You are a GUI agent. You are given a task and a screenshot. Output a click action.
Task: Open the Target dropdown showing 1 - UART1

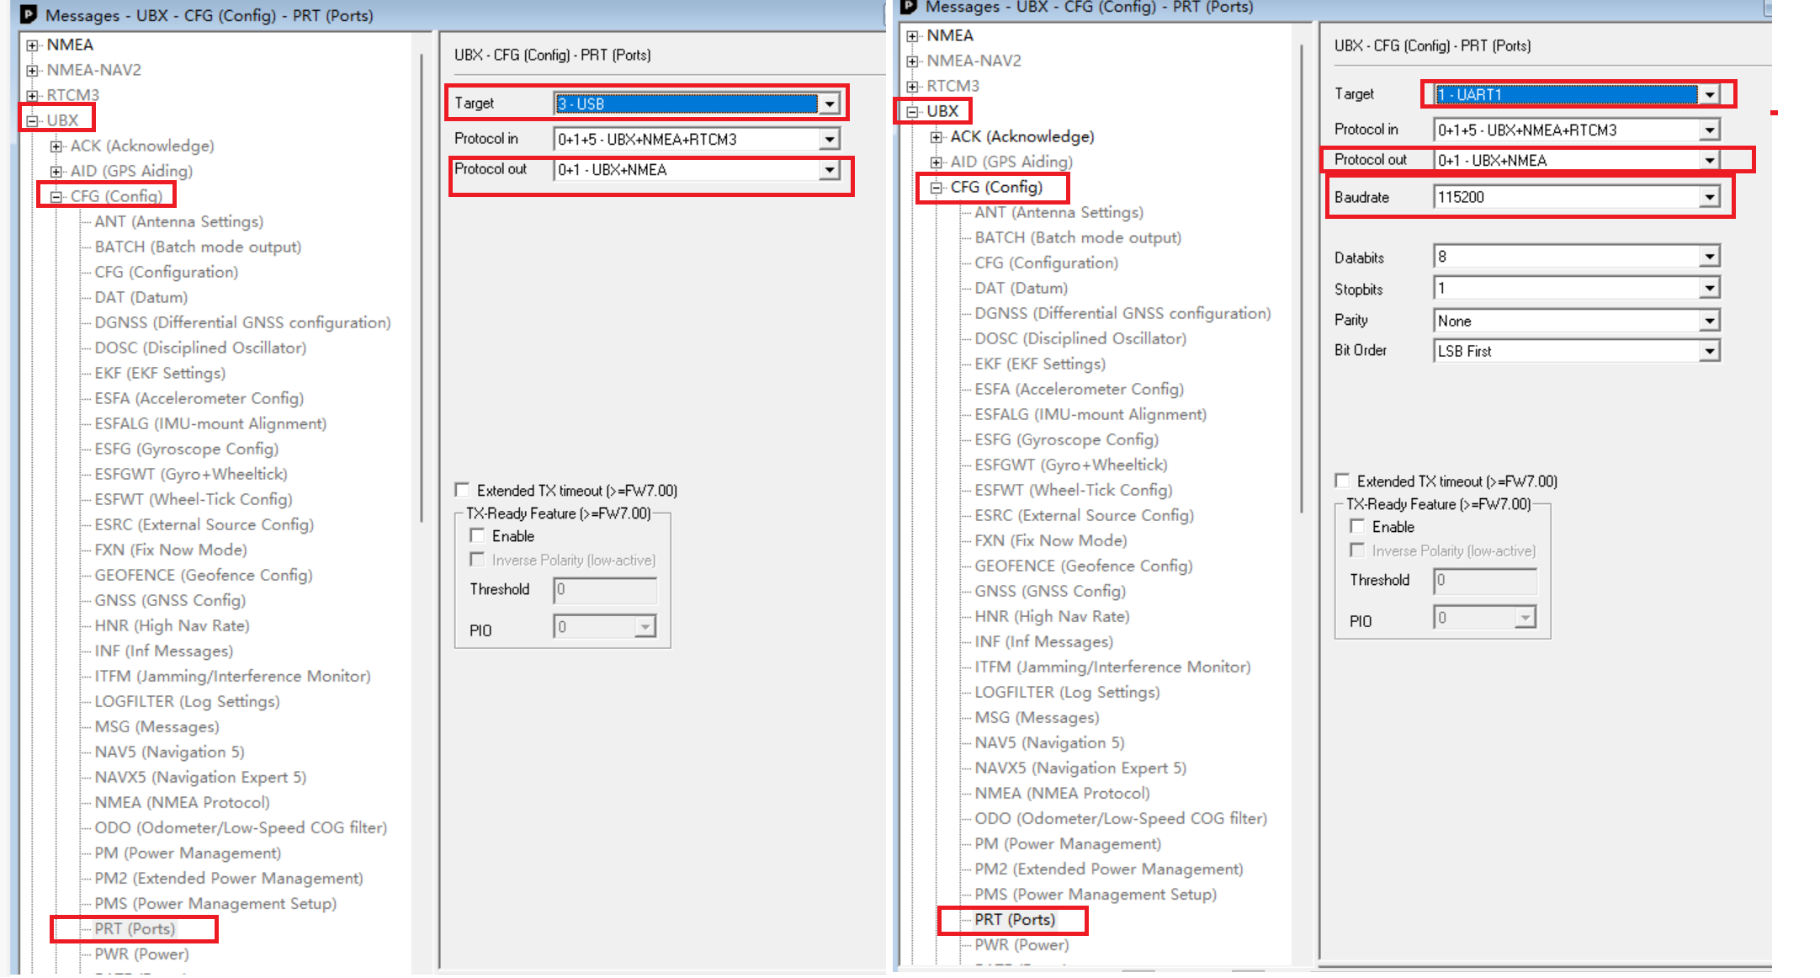pyautogui.click(x=1709, y=95)
